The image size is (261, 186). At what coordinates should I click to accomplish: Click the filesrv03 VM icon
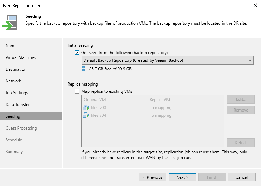[85, 108]
